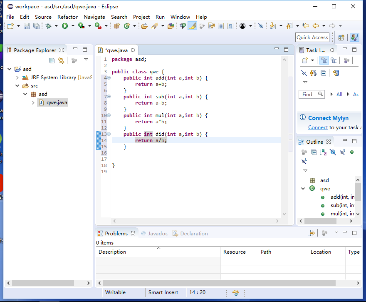Image resolution: width=366 pixels, height=302 pixels.
Task: Expand the JRE System Library node
Action: click(17, 77)
